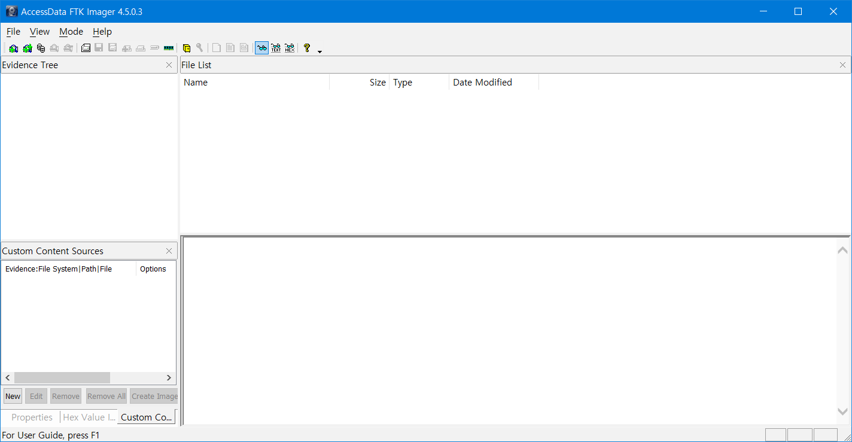Click the Add Evidence Item toolbar icon
Viewport: 852px width, 442px height.
coord(13,48)
